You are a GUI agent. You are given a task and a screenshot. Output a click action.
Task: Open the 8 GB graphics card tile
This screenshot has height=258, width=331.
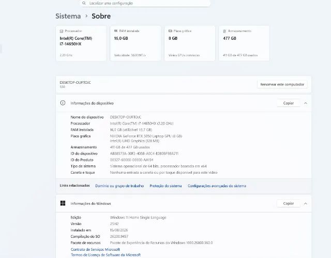click(x=190, y=43)
